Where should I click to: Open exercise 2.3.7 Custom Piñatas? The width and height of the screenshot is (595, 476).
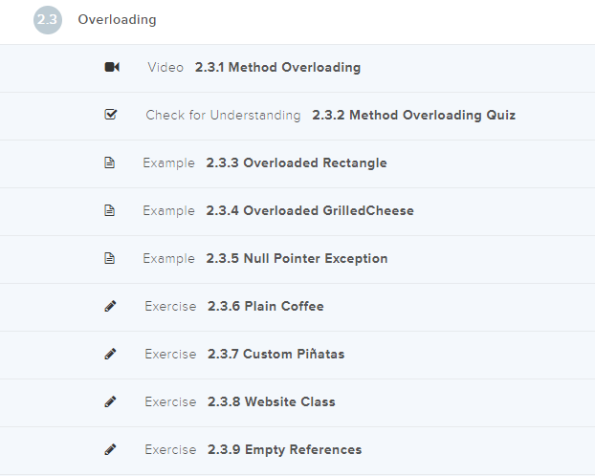click(275, 355)
